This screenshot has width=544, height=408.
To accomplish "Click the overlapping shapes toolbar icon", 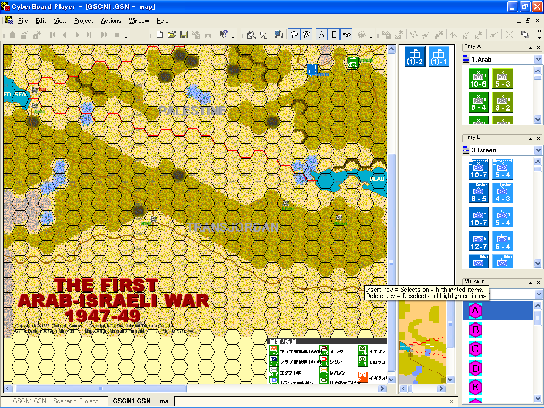I will click(525, 35).
